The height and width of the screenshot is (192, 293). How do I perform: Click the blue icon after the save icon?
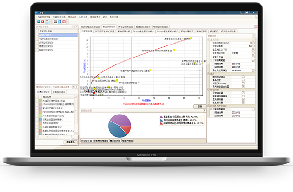59,21
